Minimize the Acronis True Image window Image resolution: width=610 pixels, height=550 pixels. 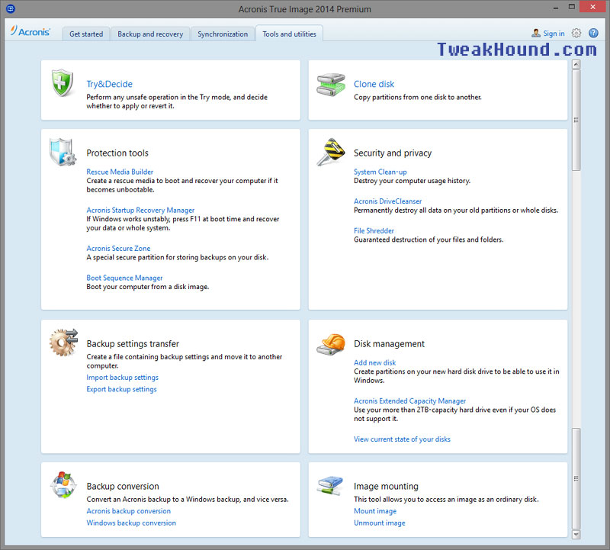coord(556,8)
